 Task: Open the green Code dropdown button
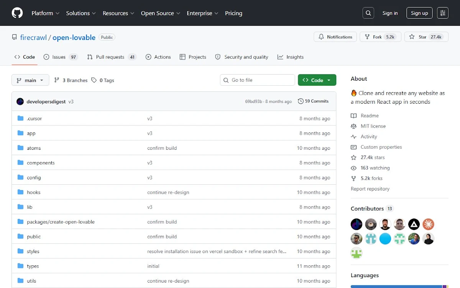[317, 80]
